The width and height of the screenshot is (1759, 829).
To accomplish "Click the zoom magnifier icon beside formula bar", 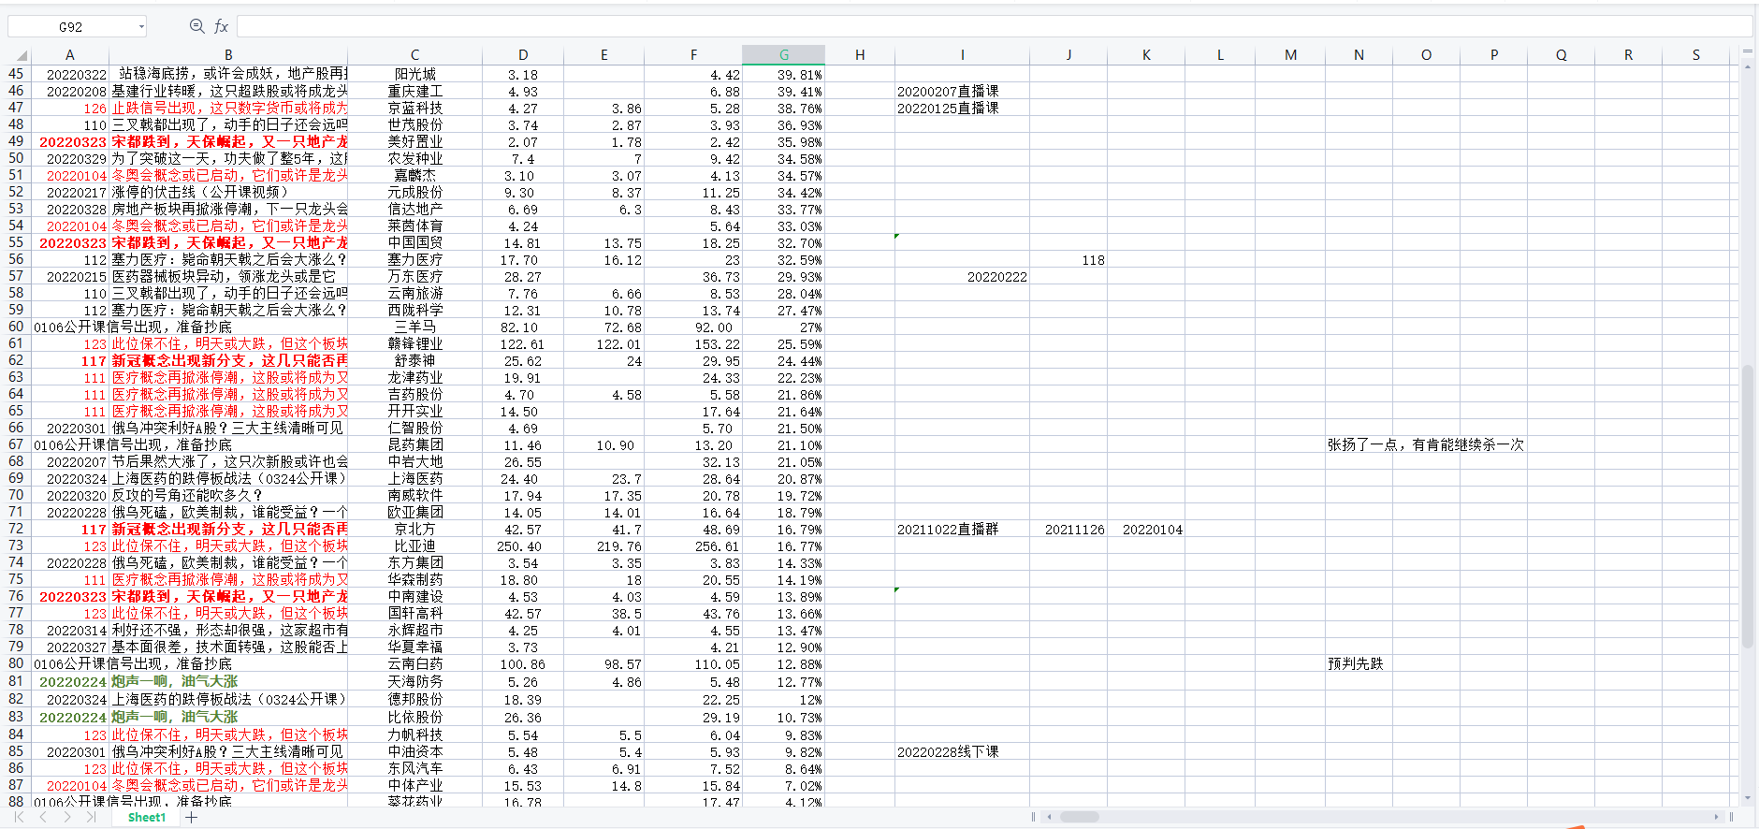I will point(196,26).
